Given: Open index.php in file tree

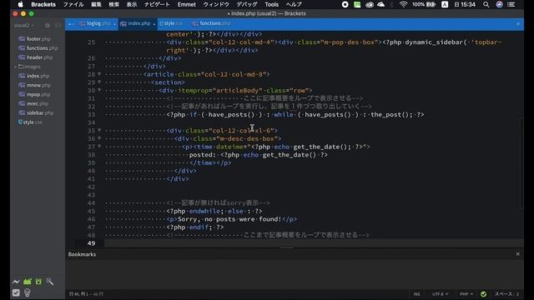Looking at the screenshot, I should pyautogui.click(x=33, y=76).
